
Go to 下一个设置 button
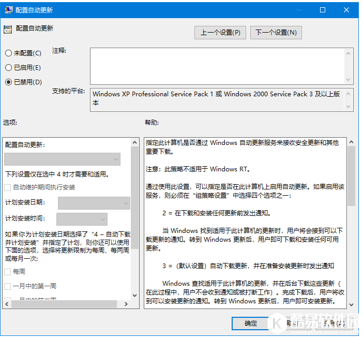click(276, 33)
